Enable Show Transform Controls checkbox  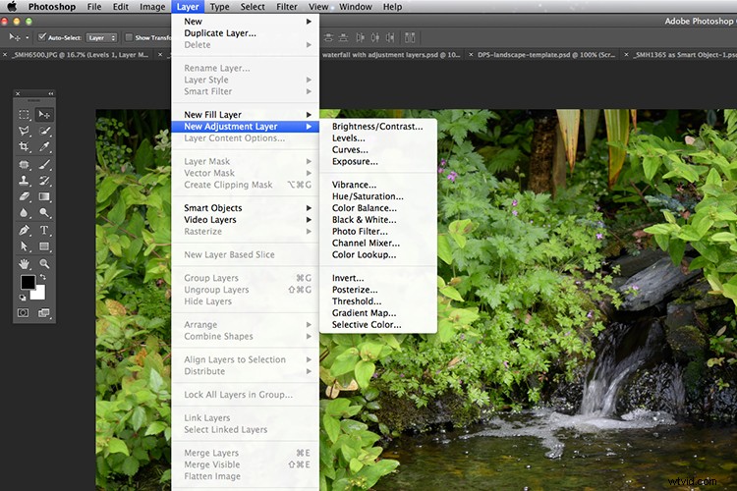[x=129, y=37]
